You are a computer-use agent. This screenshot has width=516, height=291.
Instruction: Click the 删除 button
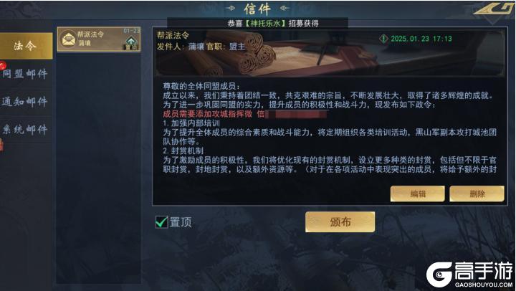click(x=477, y=194)
